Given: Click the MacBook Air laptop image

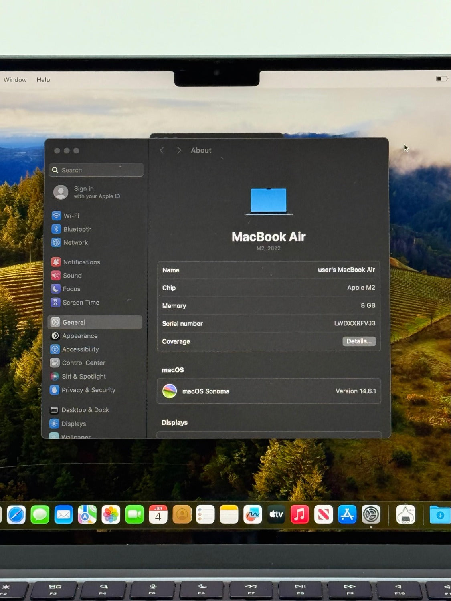Looking at the screenshot, I should click(x=269, y=202).
